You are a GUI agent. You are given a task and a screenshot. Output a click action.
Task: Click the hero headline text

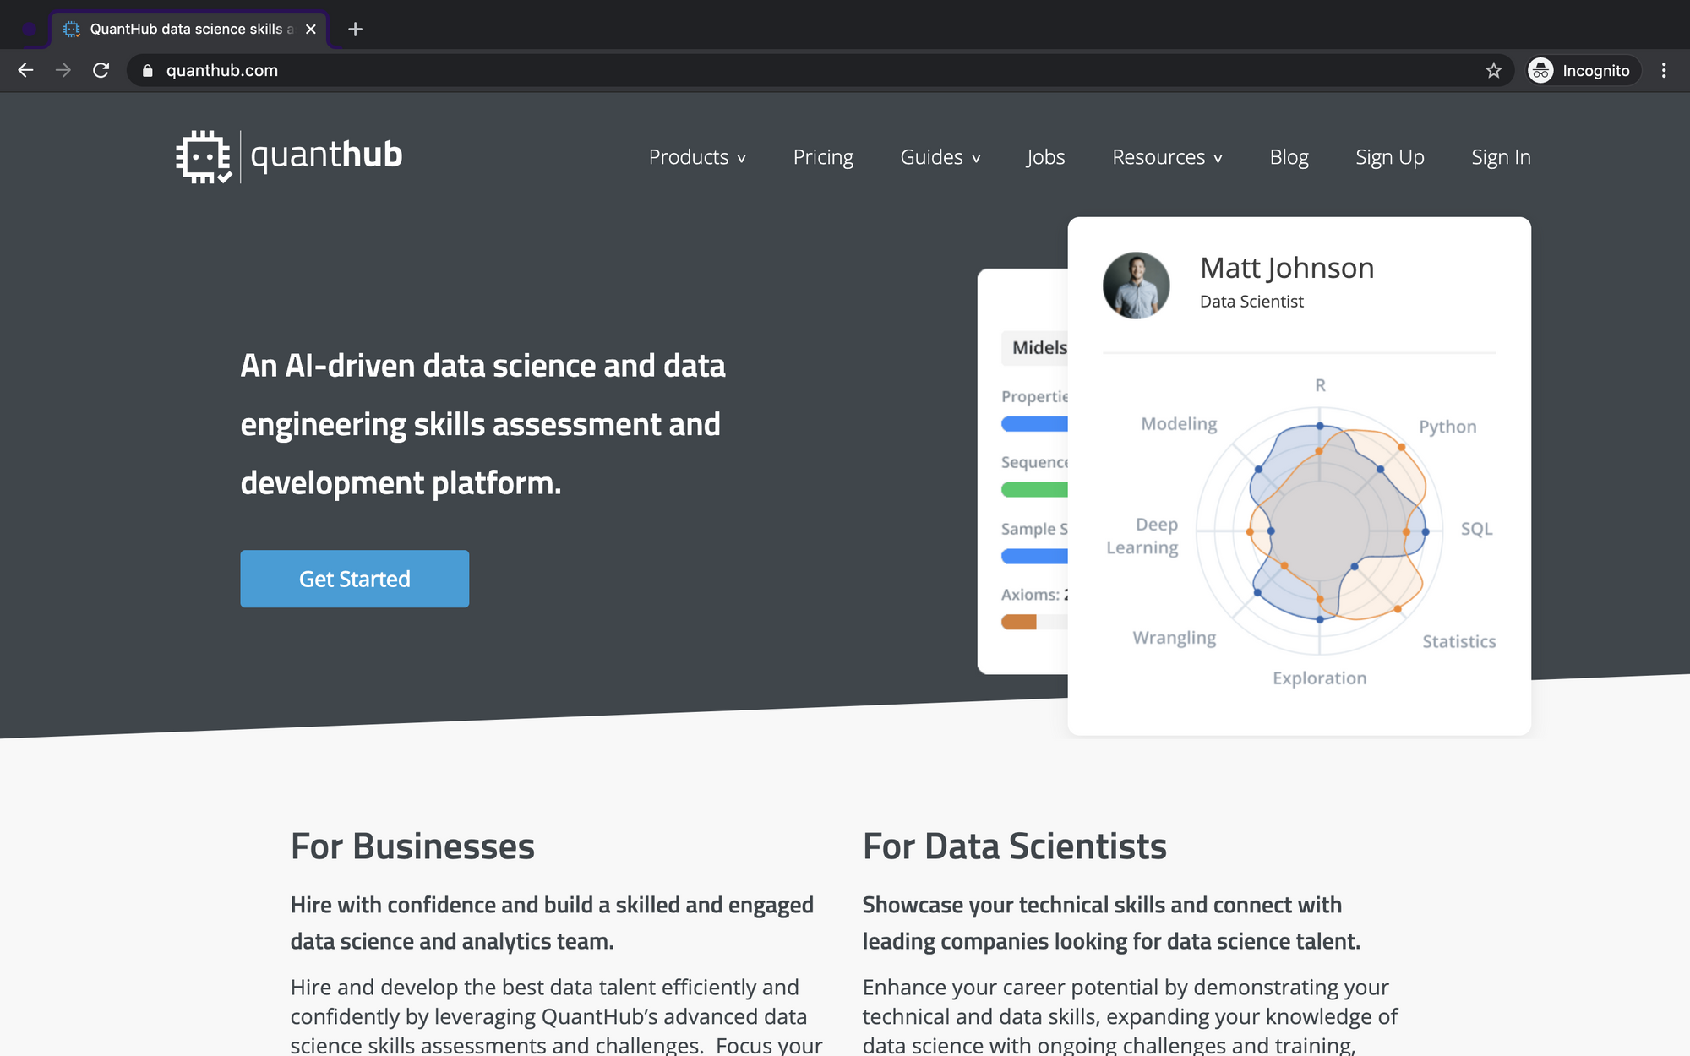(482, 424)
